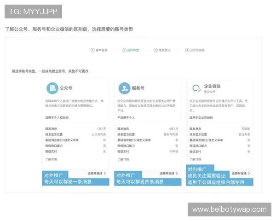Viewport: 276px width, 221px height.
Task: Click the 服务号 card title
Action: 138,88
